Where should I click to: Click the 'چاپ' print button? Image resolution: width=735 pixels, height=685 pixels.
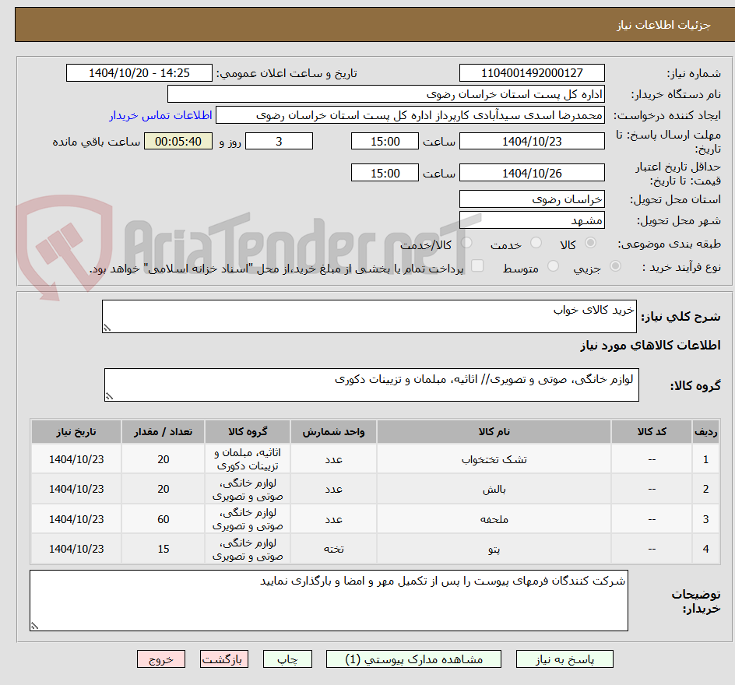(x=287, y=659)
